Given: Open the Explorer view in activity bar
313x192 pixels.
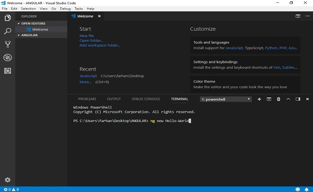Looking at the screenshot, I should (x=8, y=18).
